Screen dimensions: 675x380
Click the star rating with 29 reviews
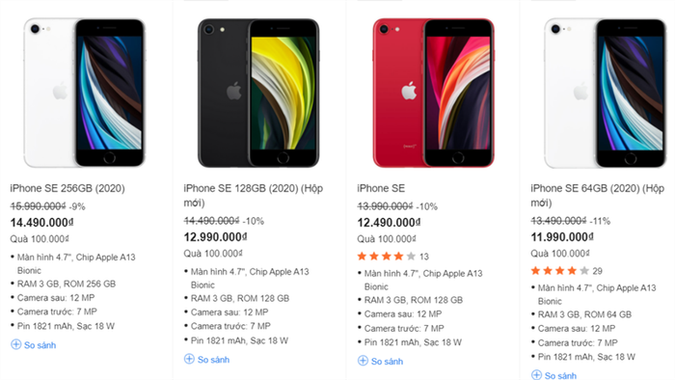click(559, 271)
